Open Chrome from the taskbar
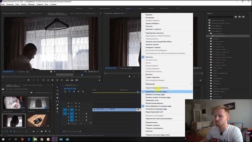The height and width of the screenshot is (142, 252). [42, 139]
